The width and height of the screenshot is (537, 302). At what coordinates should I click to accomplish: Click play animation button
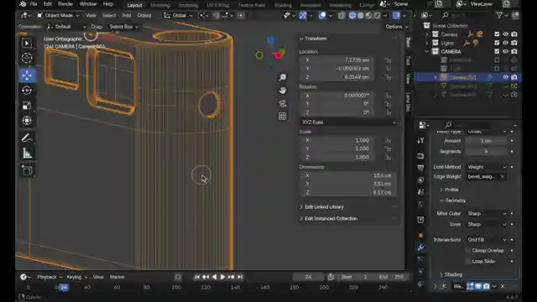pyautogui.click(x=222, y=277)
